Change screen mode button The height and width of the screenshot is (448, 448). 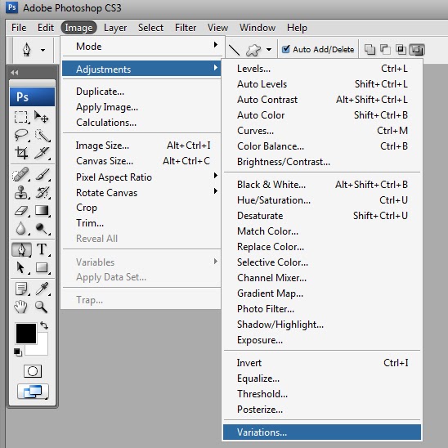[x=33, y=392]
